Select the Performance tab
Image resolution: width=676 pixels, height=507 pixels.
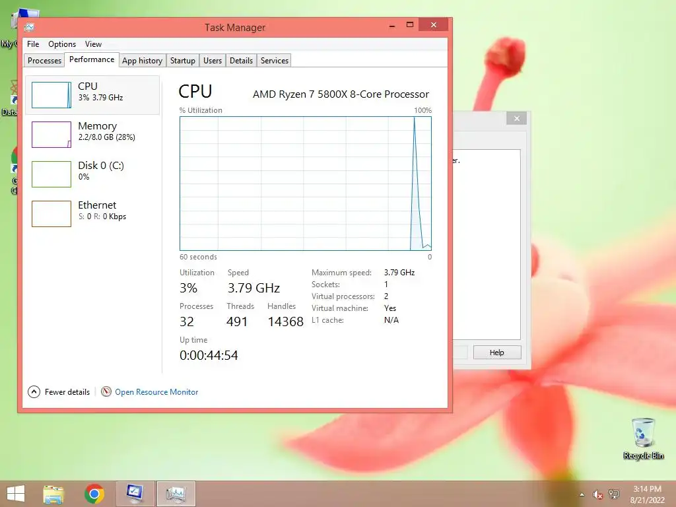[92, 59]
